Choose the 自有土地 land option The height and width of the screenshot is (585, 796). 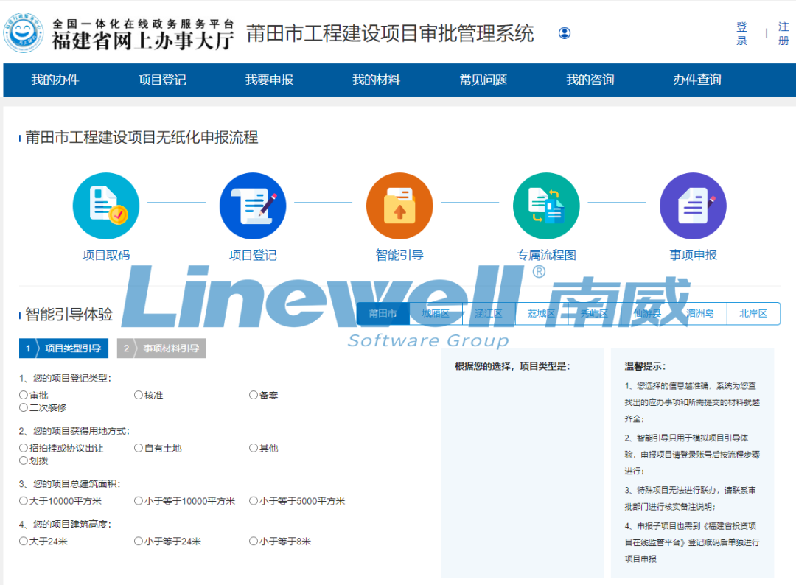coord(139,448)
